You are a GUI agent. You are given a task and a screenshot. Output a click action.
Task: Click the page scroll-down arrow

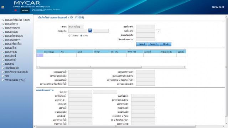(226, 123)
